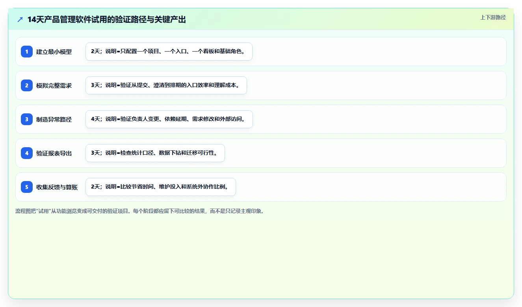Click the arrow icon beside the title

(x=20, y=20)
